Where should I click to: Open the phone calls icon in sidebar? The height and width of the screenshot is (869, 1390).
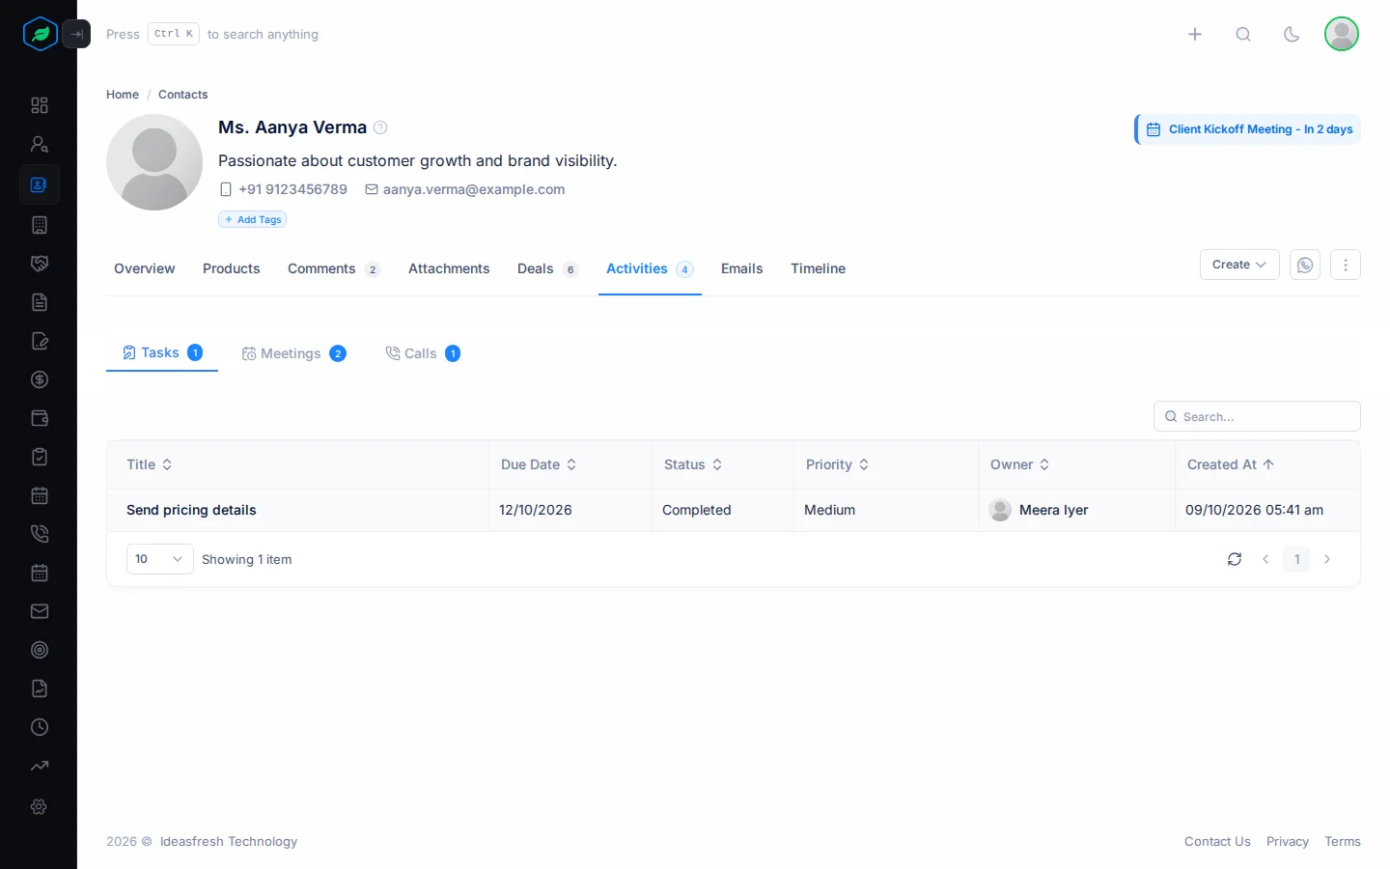(x=40, y=534)
